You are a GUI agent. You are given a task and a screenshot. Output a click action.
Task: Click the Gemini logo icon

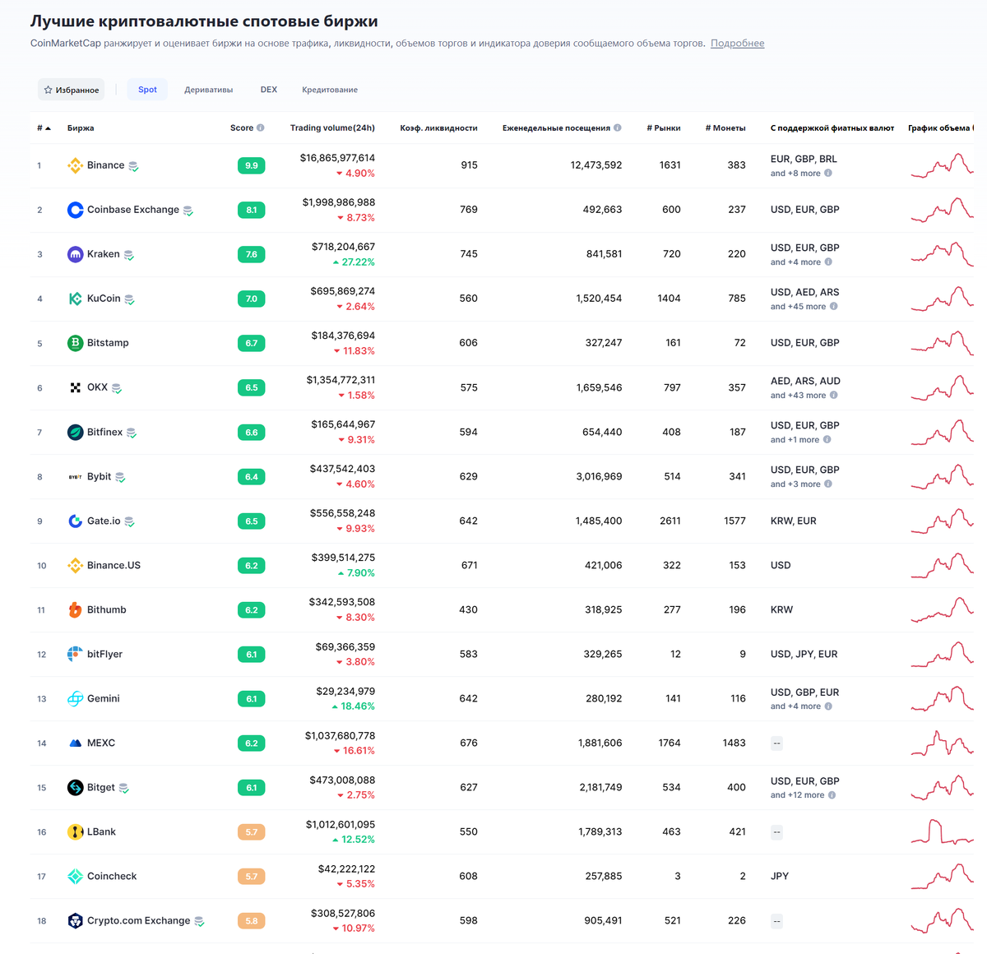(x=75, y=698)
